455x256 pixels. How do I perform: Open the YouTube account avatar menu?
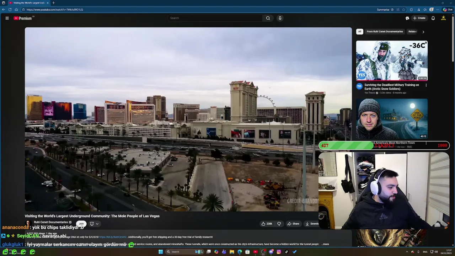[x=443, y=18]
